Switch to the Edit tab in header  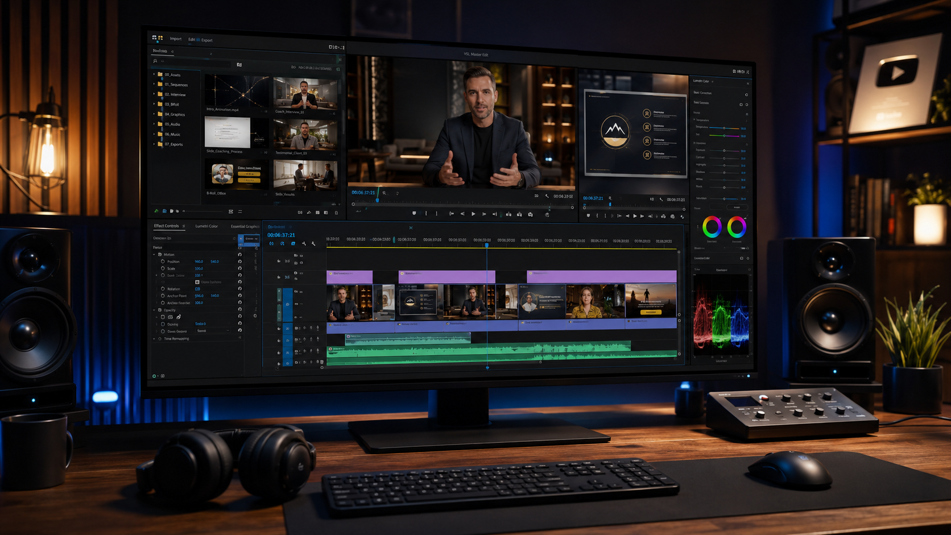pos(192,39)
